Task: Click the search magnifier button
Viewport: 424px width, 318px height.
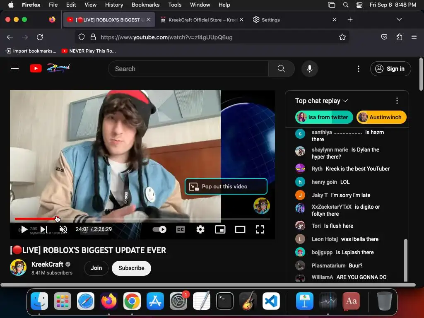Action: 281,69
